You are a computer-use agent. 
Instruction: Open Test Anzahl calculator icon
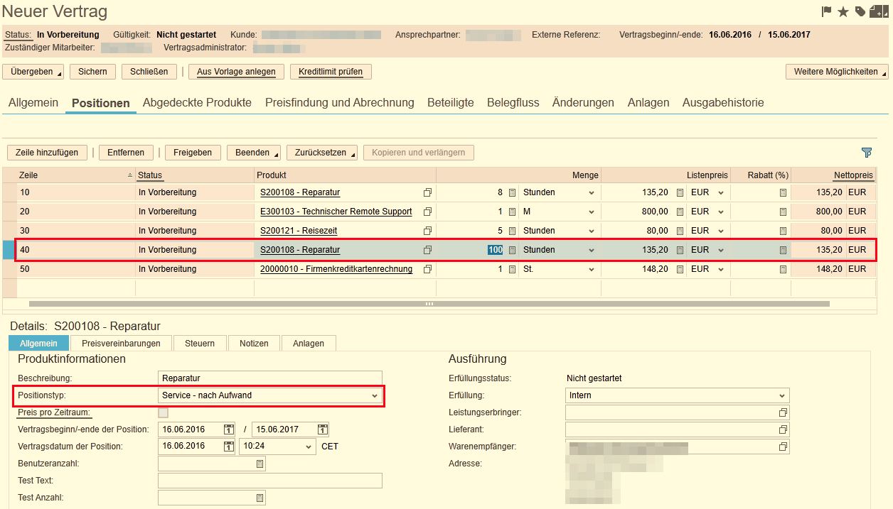(x=260, y=498)
